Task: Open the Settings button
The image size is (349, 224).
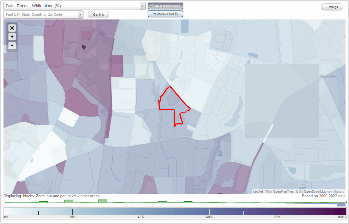Action: click(332, 7)
